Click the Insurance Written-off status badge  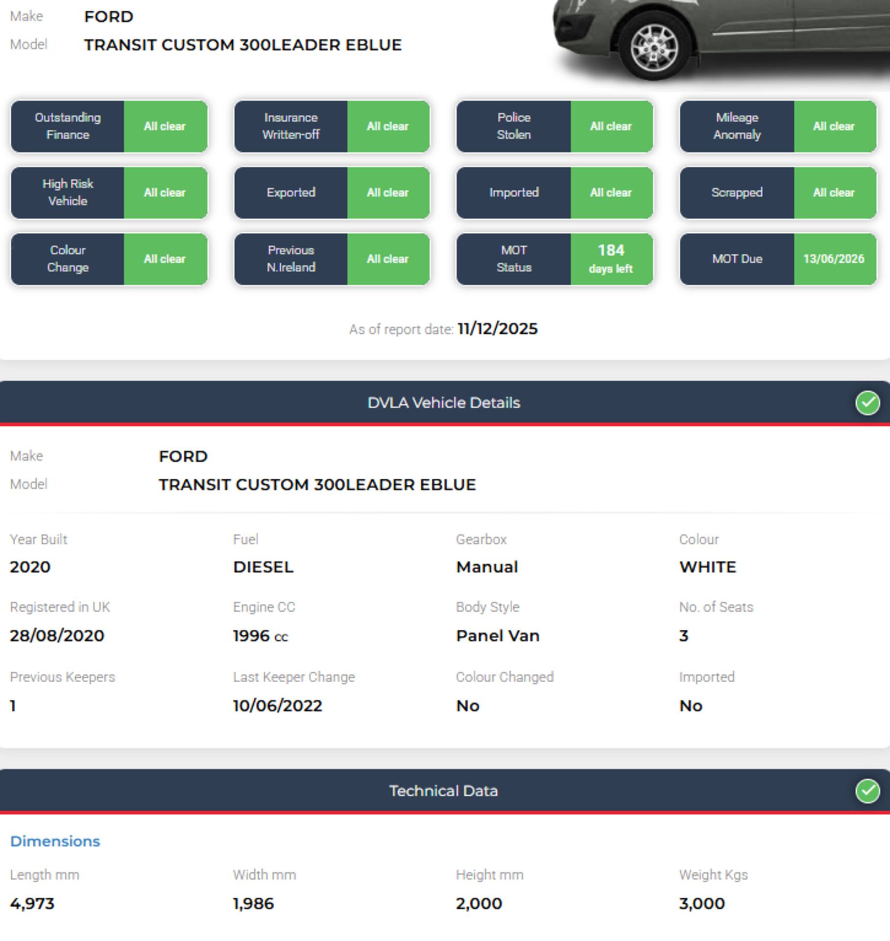pos(332,126)
